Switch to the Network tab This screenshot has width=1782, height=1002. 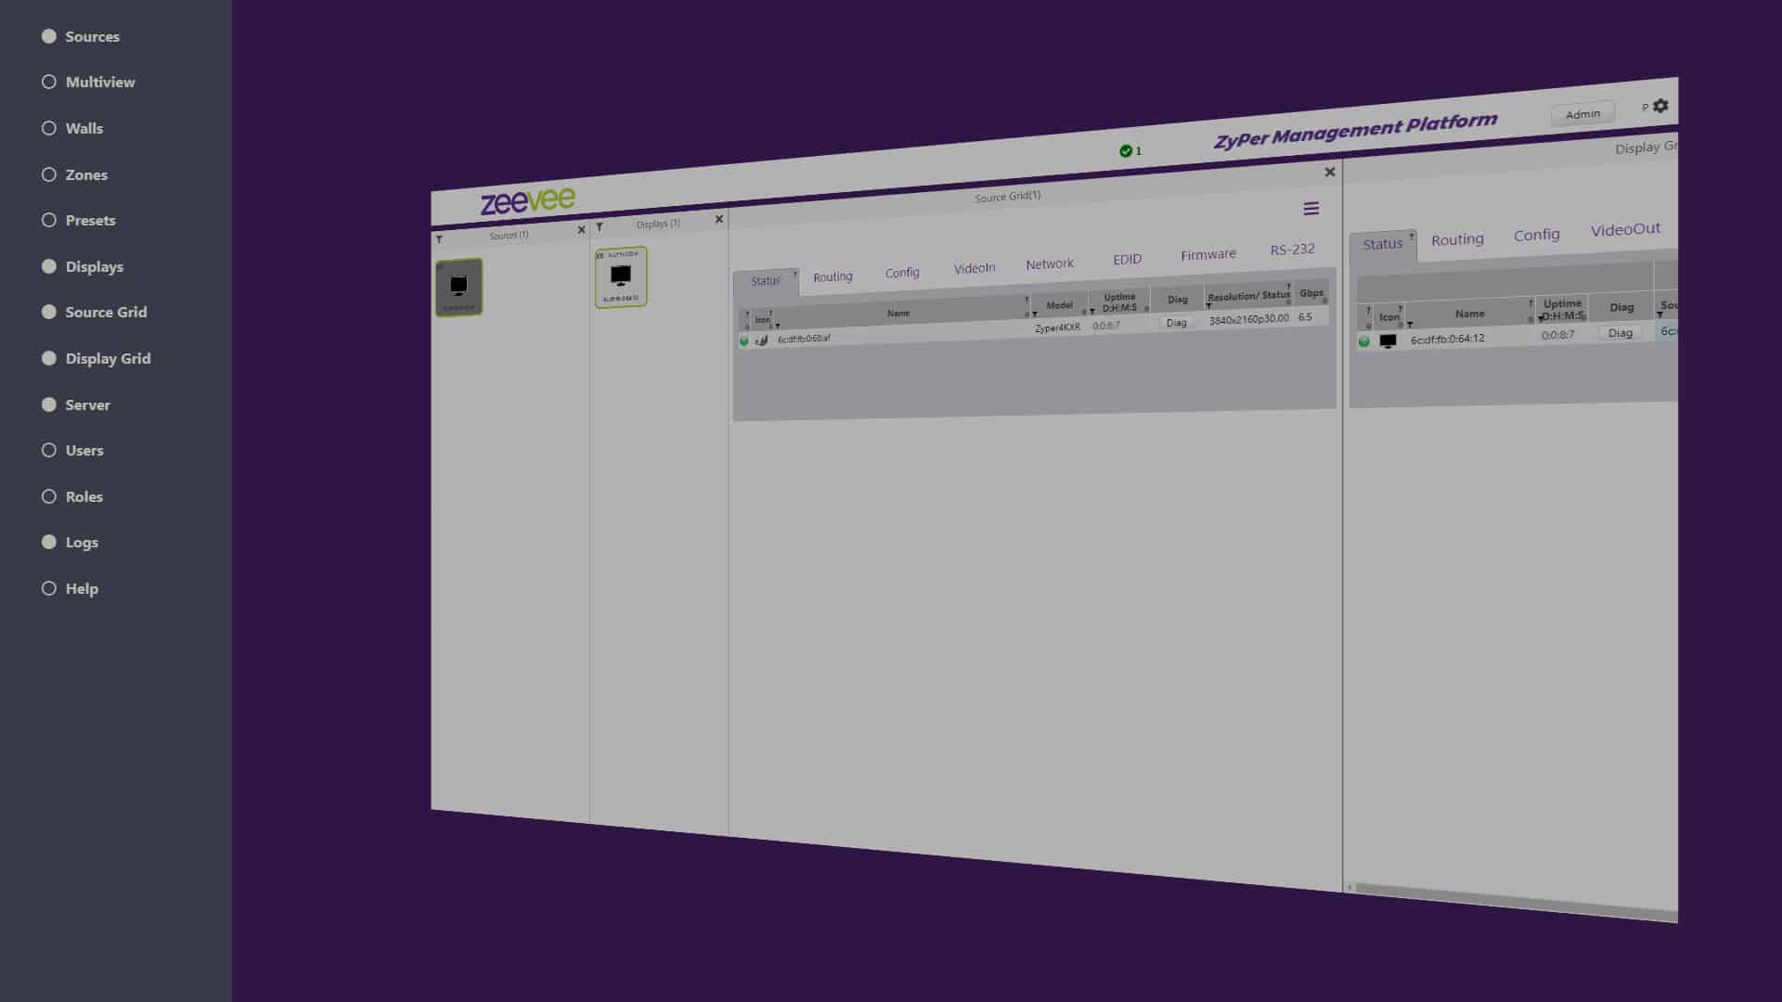click(x=1049, y=264)
